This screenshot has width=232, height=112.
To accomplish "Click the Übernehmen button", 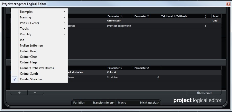I will 205,93.
